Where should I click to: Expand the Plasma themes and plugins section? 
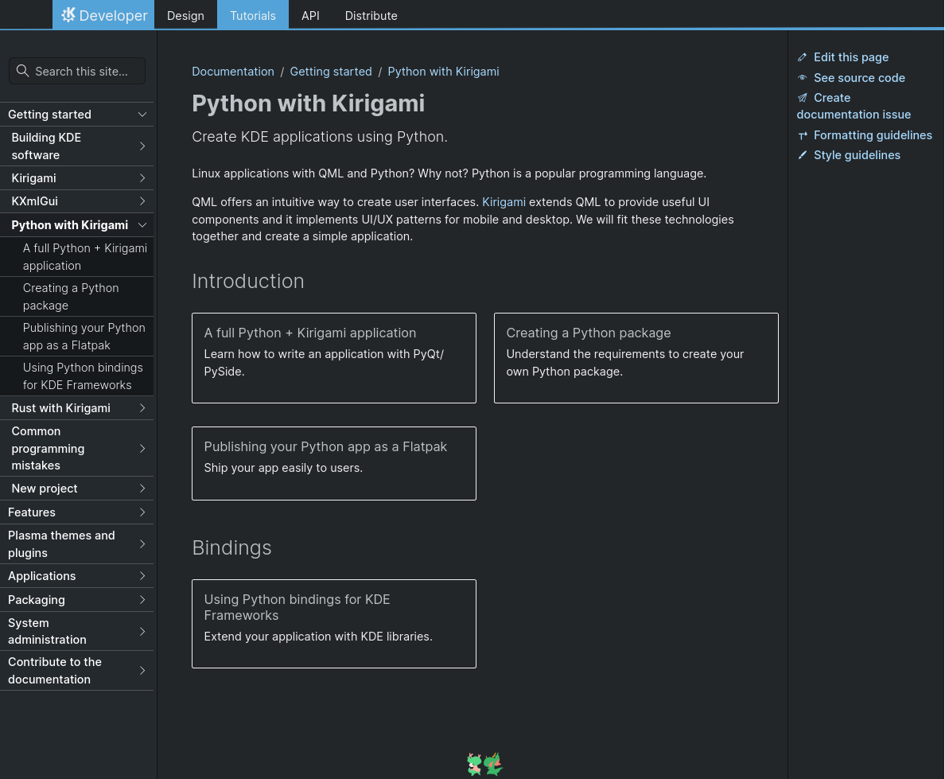[x=142, y=544]
